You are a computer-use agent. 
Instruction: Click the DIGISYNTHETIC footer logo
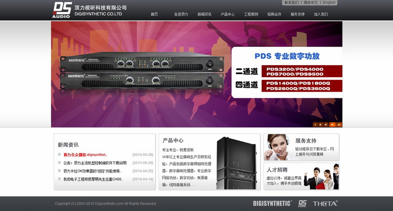tap(272, 203)
